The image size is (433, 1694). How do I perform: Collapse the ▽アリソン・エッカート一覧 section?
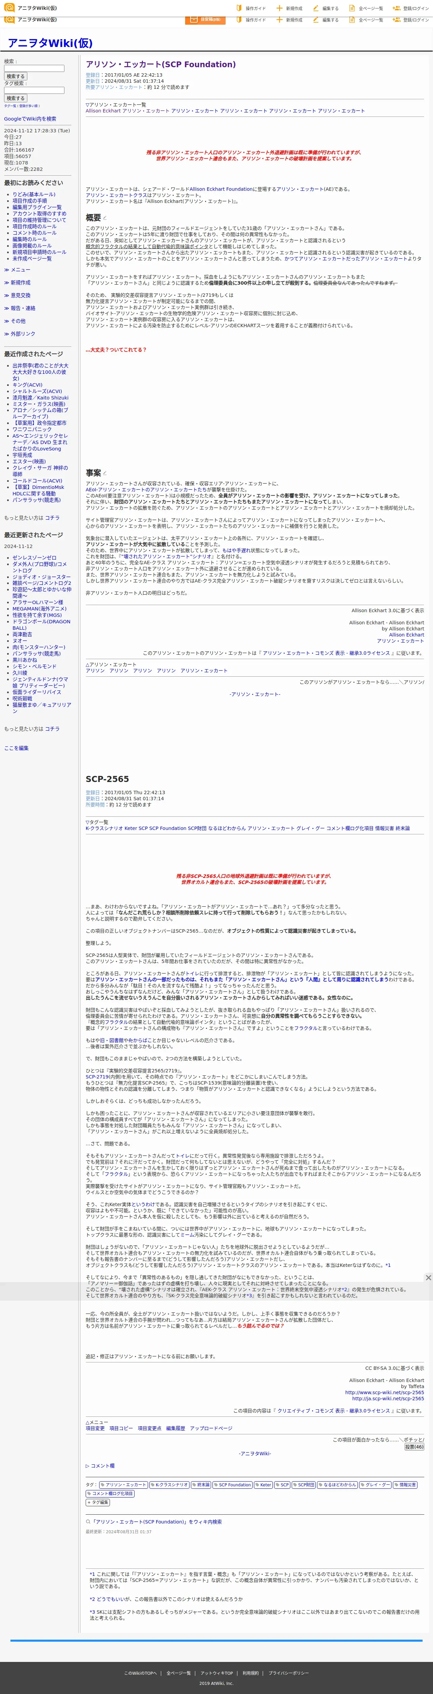click(116, 105)
